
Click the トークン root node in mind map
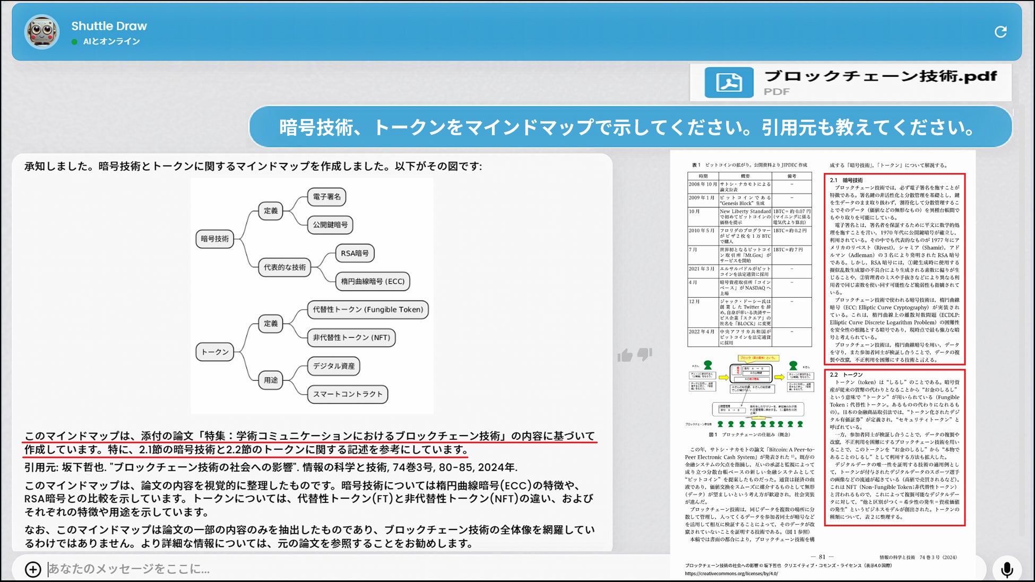(214, 352)
